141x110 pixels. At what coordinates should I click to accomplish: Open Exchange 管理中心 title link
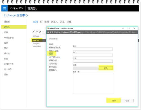pyautogui.click(x=16, y=15)
